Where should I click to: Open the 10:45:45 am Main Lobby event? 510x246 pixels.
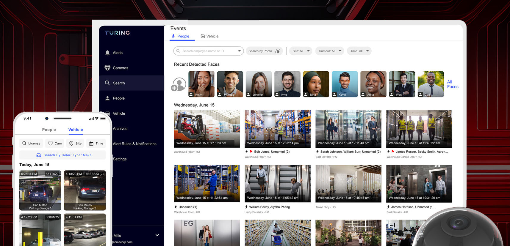[x=348, y=184]
